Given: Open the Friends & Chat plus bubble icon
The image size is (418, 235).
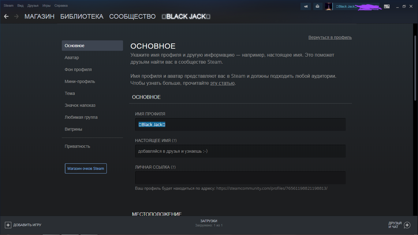Looking at the screenshot, I should (407, 225).
